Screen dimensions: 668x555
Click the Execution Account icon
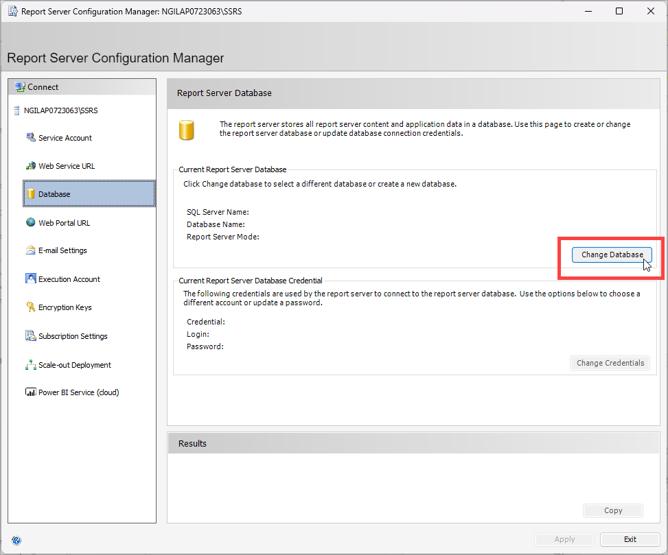31,279
